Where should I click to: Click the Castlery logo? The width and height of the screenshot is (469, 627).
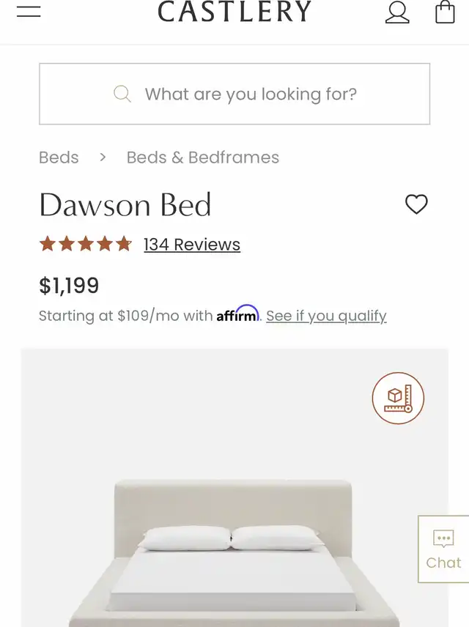[234, 12]
